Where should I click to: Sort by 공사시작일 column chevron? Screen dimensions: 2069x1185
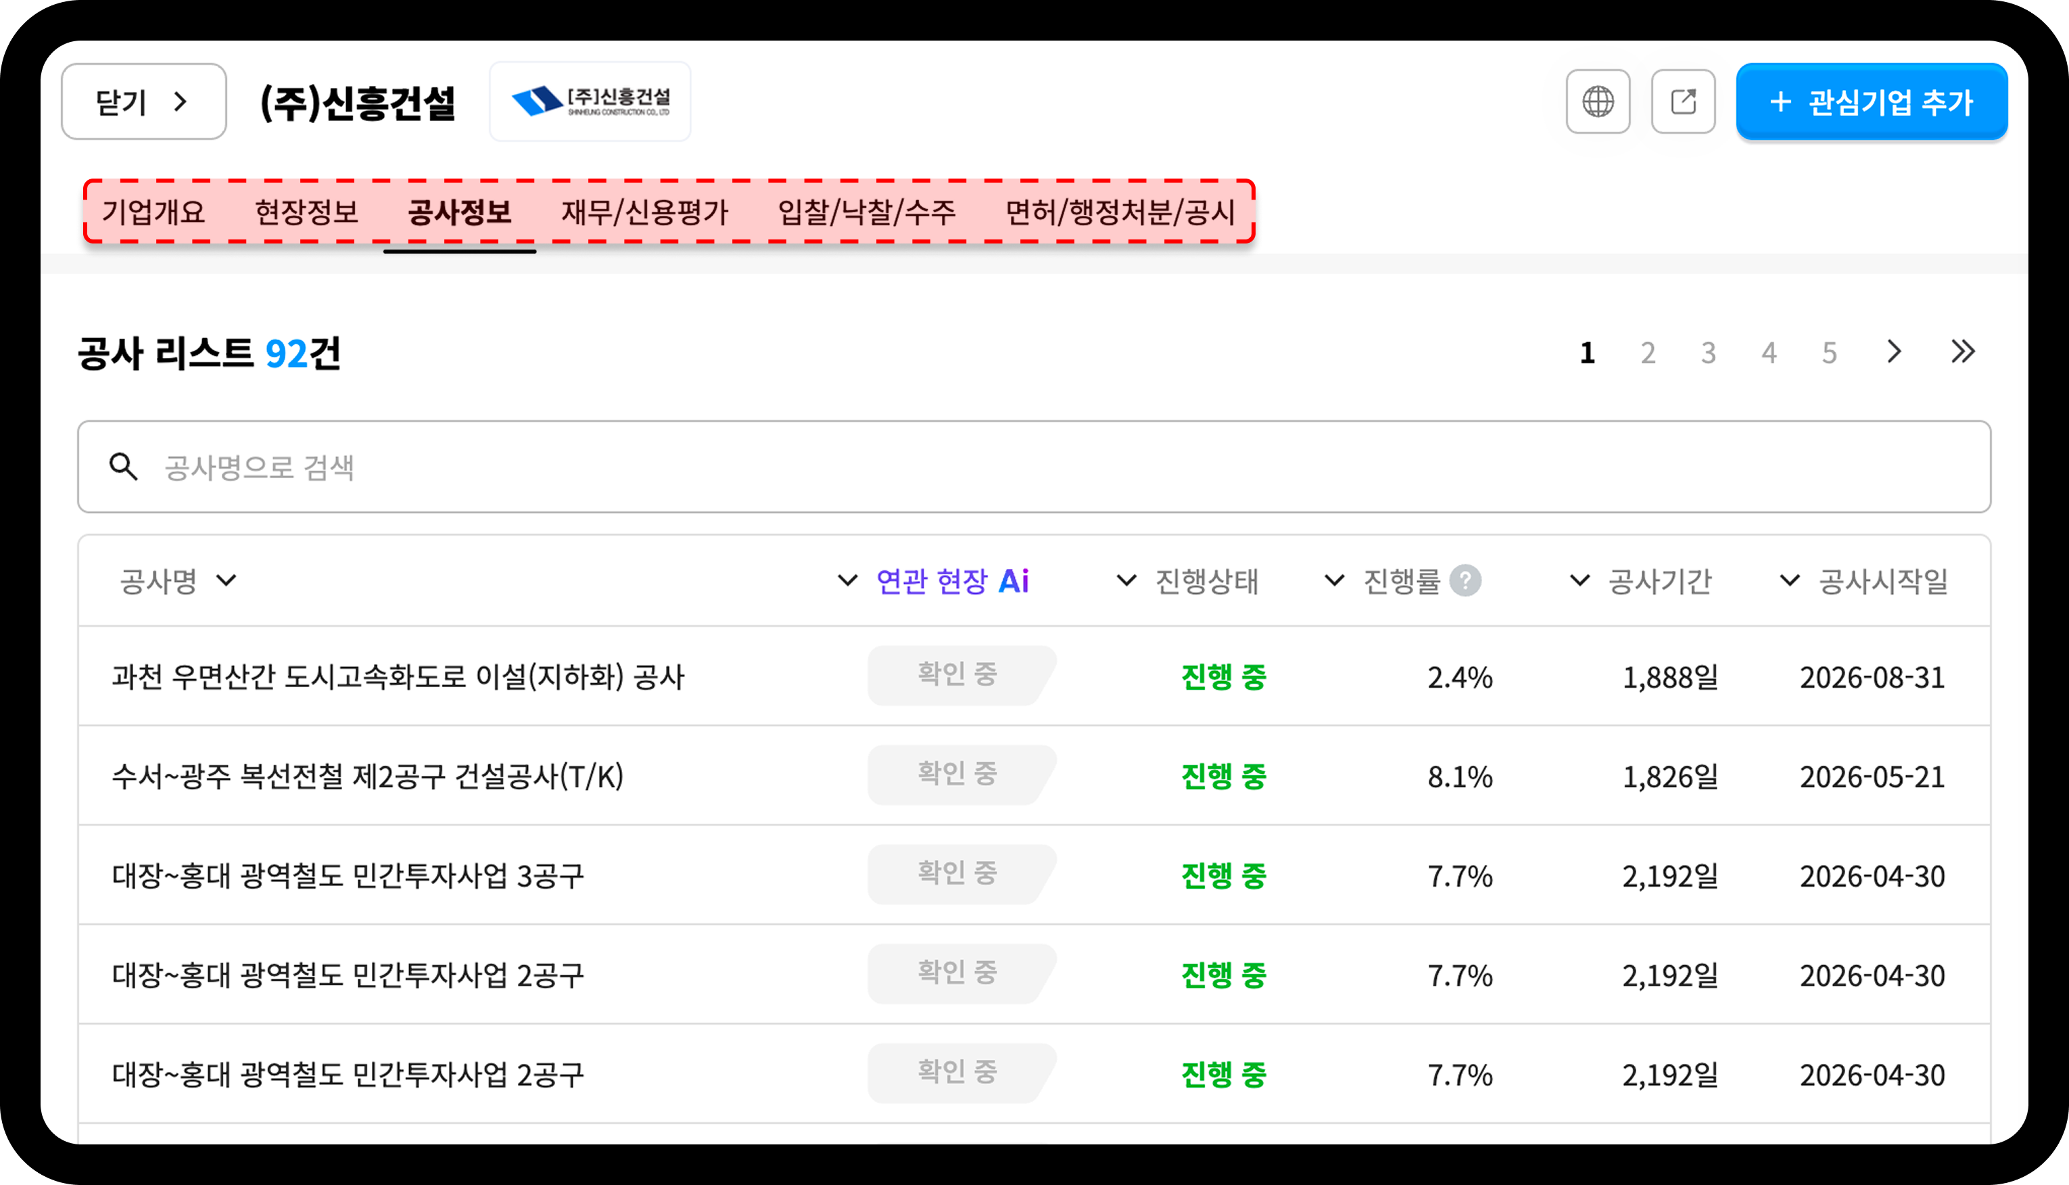pos(1790,581)
